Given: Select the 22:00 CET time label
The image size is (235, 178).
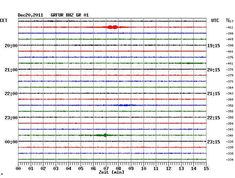Looking at the screenshot, I should (x=11, y=94).
